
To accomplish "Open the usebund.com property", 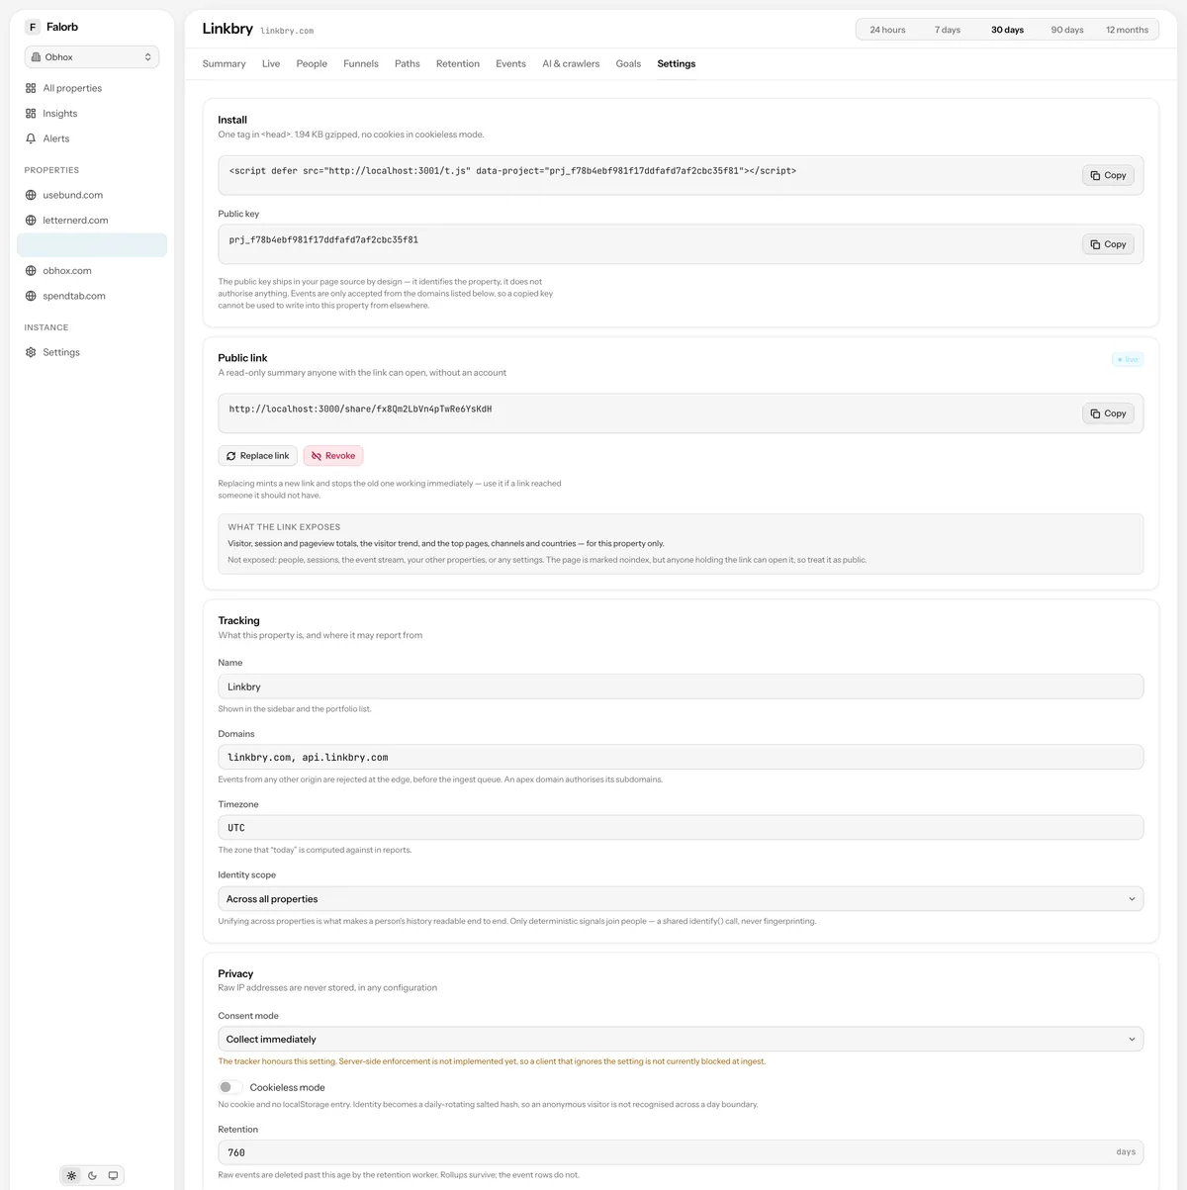I will pyautogui.click(x=92, y=195).
